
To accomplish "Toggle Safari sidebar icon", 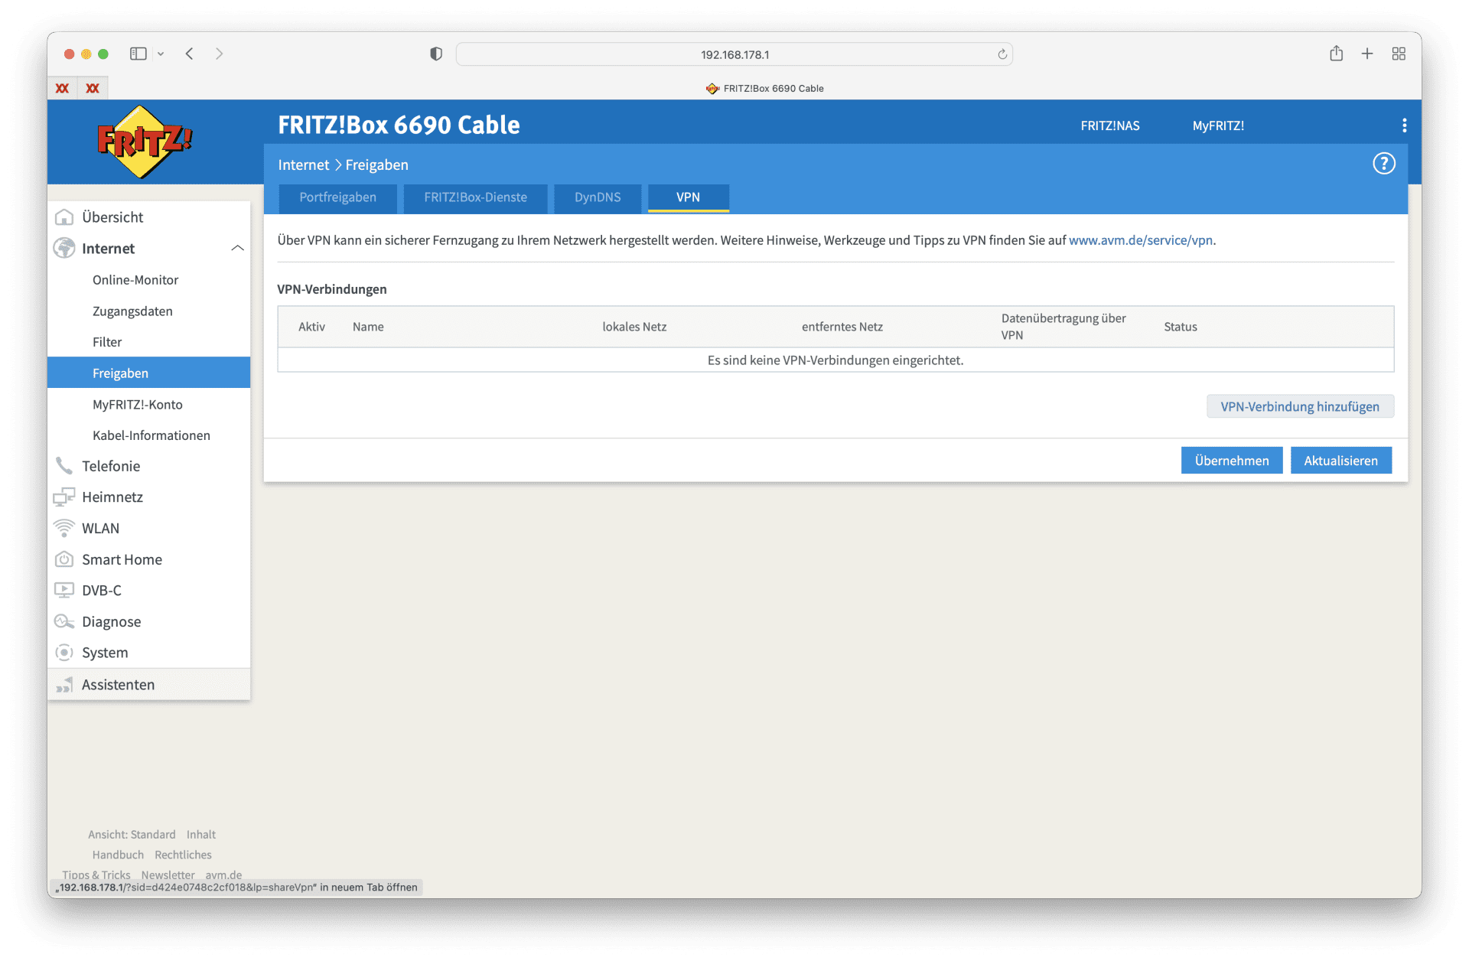I will coord(138,54).
